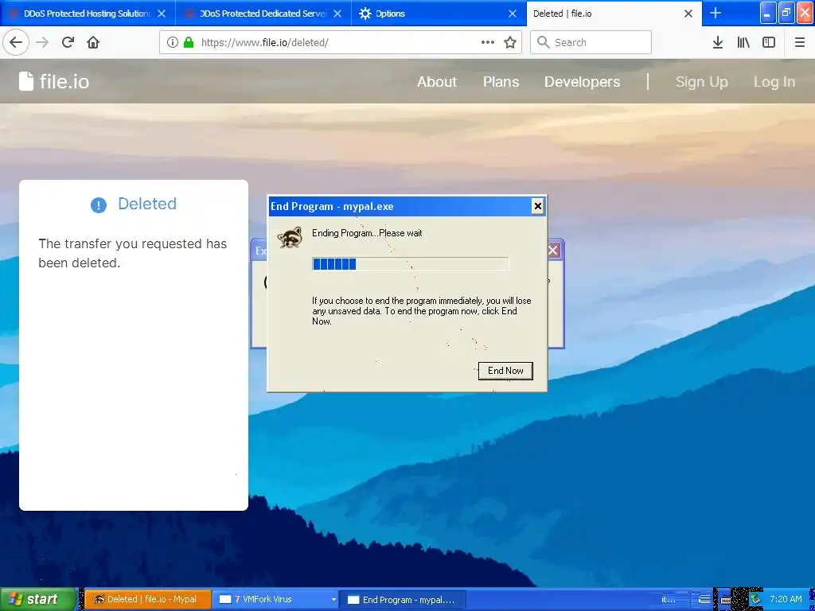Image resolution: width=815 pixels, height=611 pixels.
Task: Click the browser Search box
Action: tap(591, 43)
